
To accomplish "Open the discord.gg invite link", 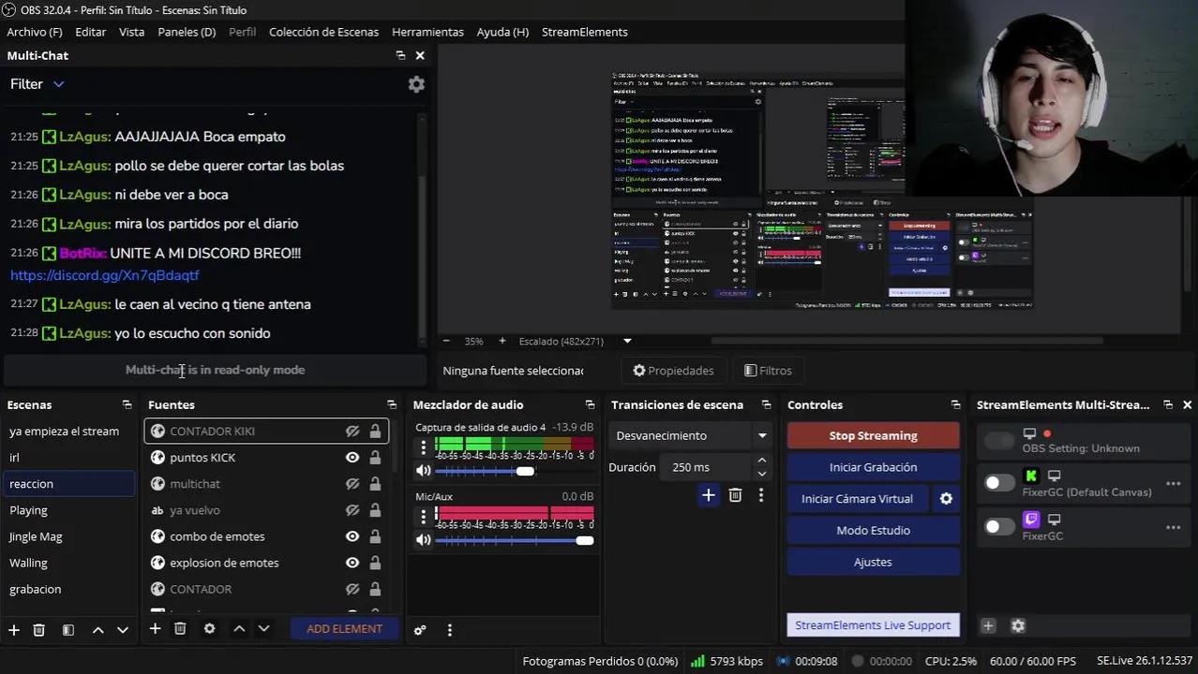I will (104, 275).
